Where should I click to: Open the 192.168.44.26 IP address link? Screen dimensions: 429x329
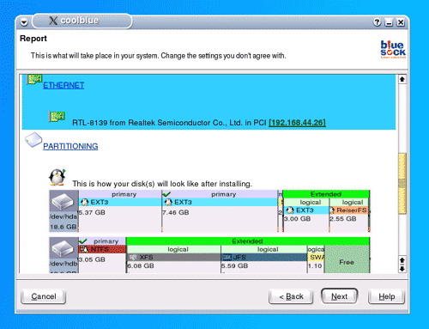click(x=297, y=123)
